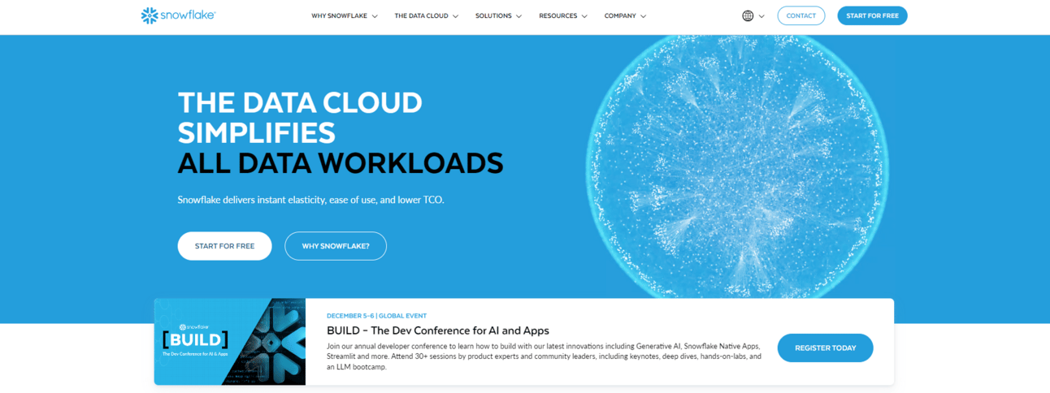Click The Data Cloud Simplifies headline
This screenshot has height=393, width=1050.
[300, 117]
